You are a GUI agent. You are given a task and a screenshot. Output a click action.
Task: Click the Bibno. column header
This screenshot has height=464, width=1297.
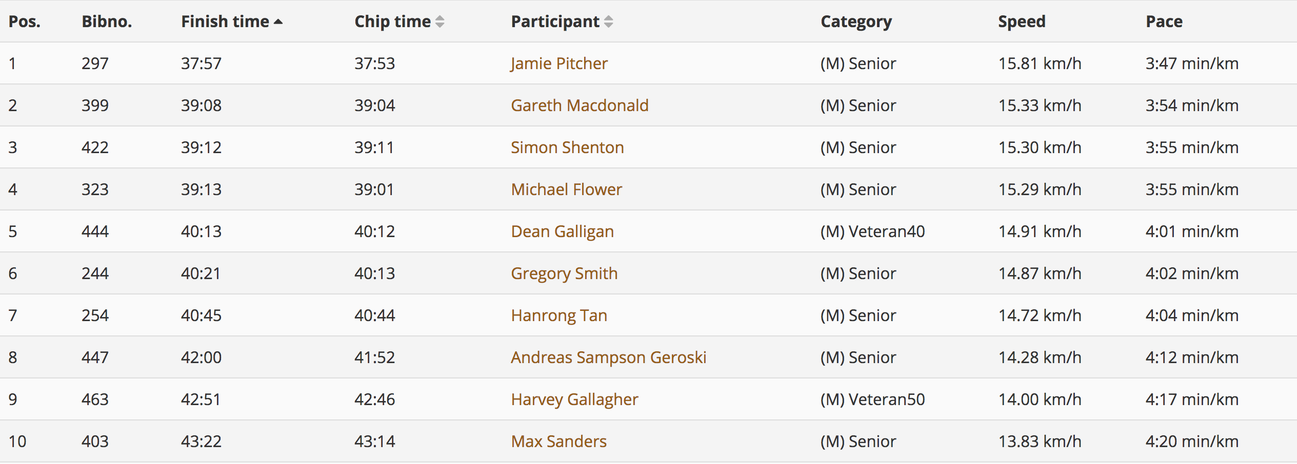[107, 22]
